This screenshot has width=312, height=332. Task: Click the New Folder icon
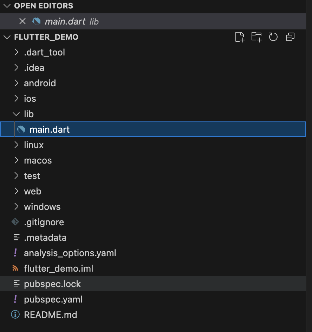pos(257,37)
